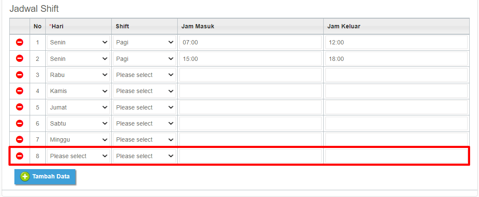Open Hari dropdown showing Jumat
Screen dimensions: 479x197
click(x=79, y=107)
